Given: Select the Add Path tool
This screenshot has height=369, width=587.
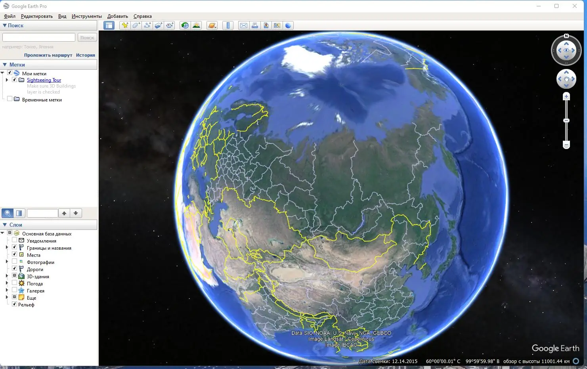Looking at the screenshot, I should tap(147, 25).
